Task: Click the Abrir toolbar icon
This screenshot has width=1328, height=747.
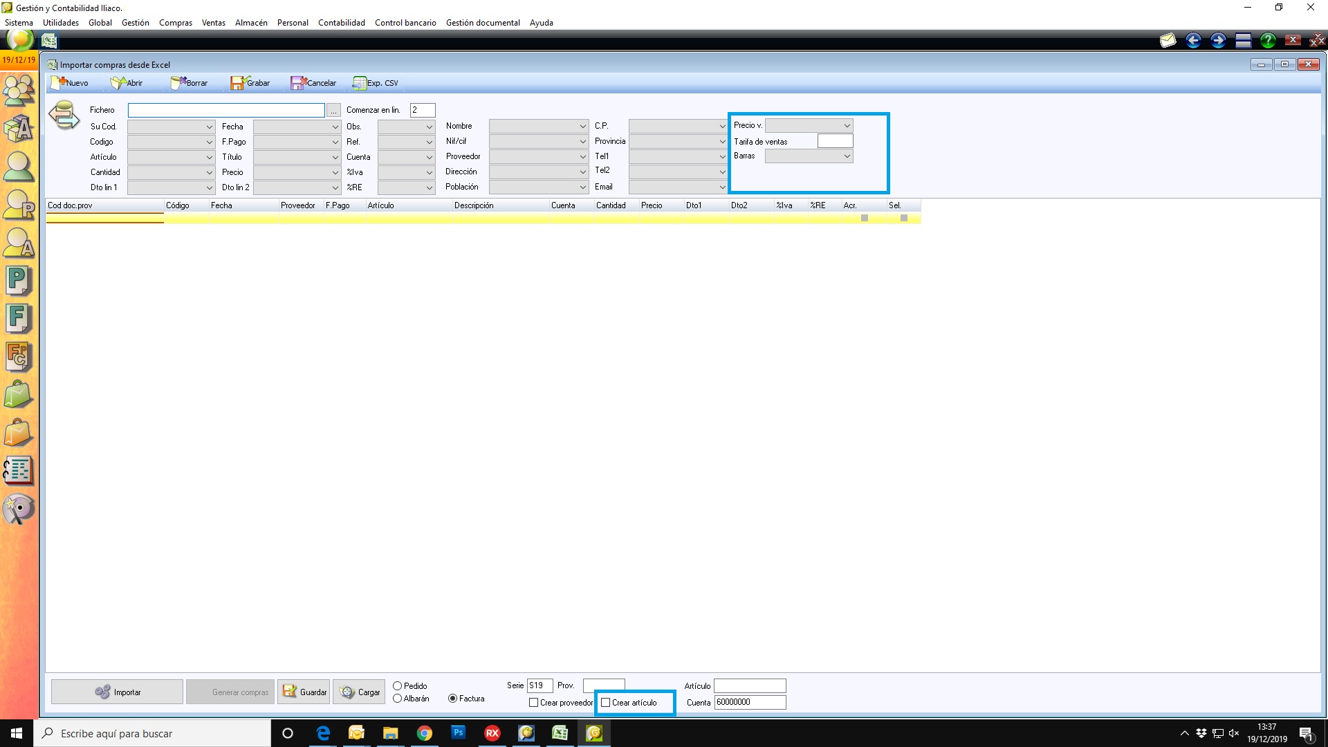Action: (x=118, y=83)
